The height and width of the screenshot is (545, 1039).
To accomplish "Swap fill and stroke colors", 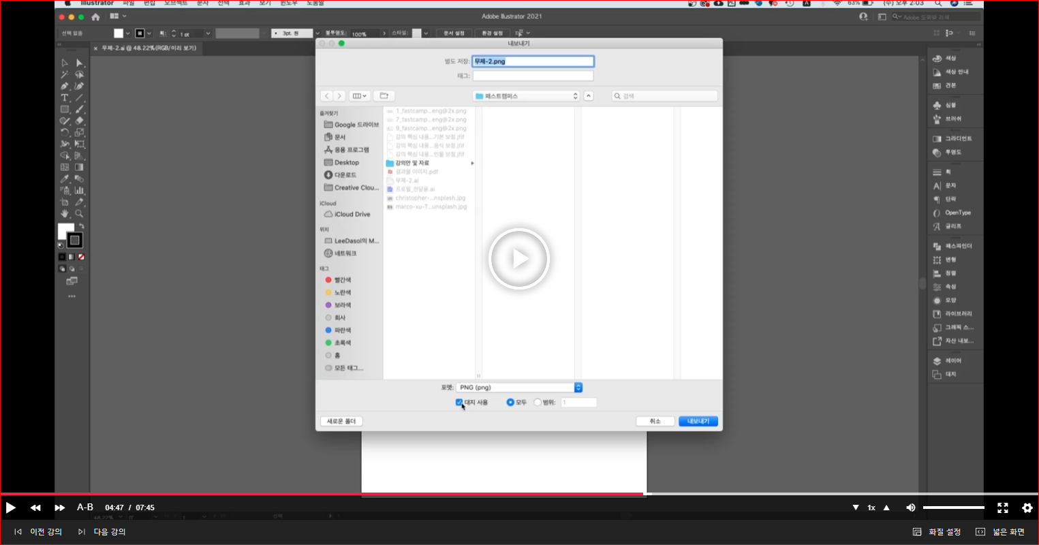I will [x=81, y=225].
